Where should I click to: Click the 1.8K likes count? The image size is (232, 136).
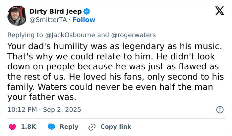click(x=29, y=127)
